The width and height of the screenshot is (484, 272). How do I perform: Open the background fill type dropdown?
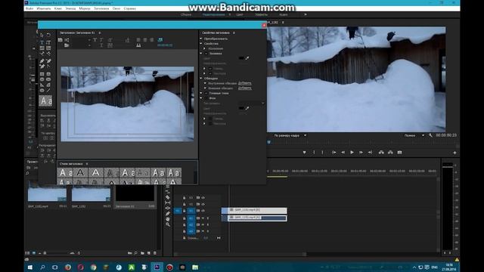point(251,104)
